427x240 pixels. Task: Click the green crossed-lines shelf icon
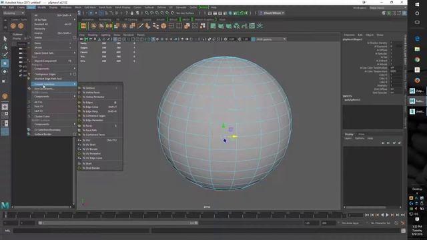point(260,26)
